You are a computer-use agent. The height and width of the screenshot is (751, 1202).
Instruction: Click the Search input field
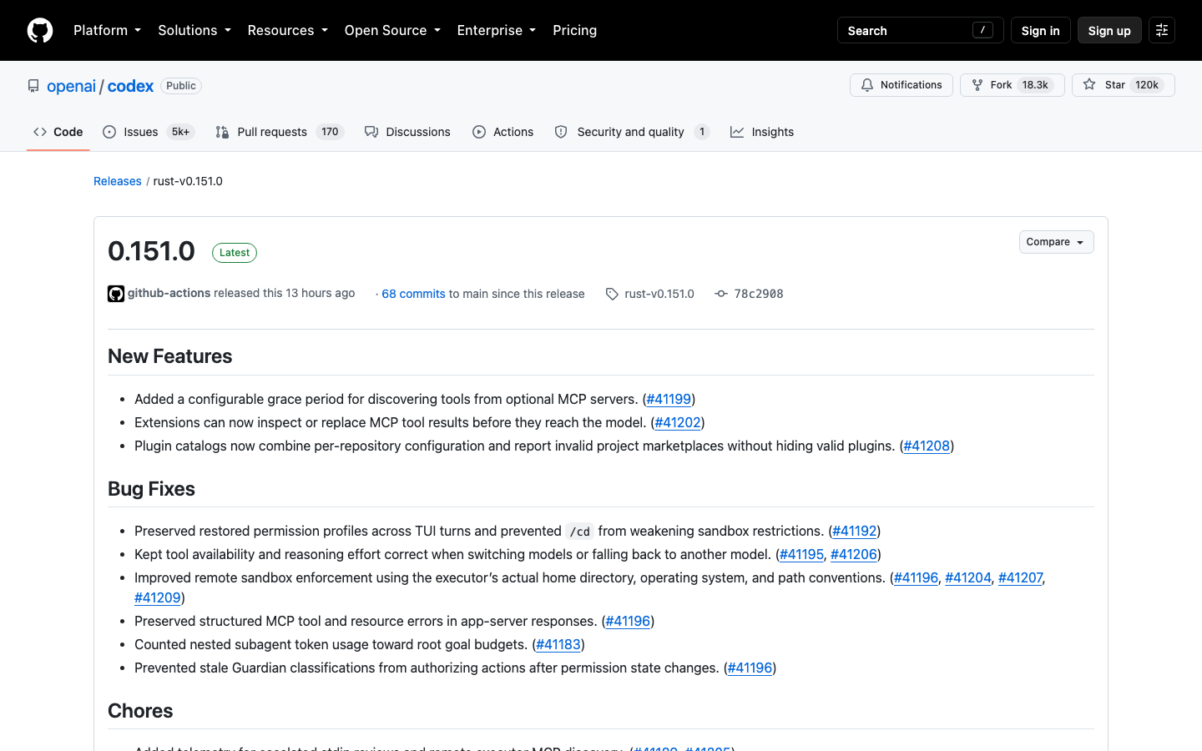point(920,30)
